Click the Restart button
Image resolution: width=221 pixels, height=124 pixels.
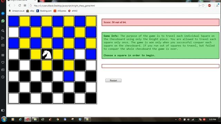pyautogui.click(x=113, y=81)
